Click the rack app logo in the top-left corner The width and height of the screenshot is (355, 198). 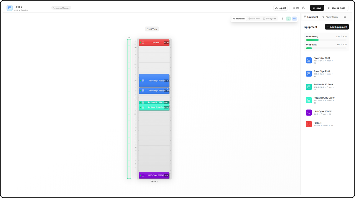coord(9,7)
